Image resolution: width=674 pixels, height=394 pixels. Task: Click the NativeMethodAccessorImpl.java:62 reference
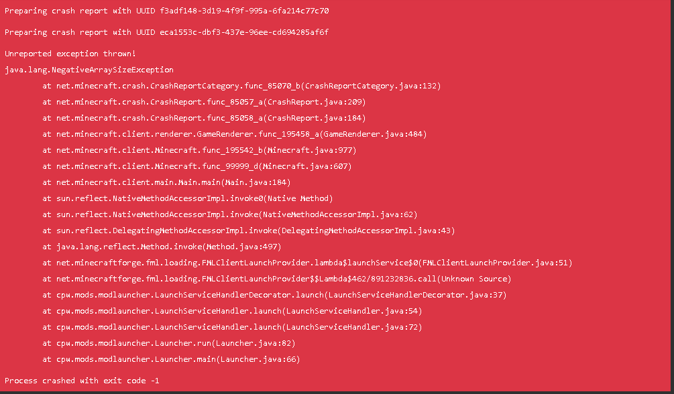click(340, 214)
